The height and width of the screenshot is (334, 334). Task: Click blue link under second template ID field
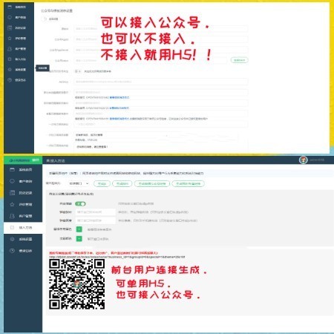click(x=119, y=108)
